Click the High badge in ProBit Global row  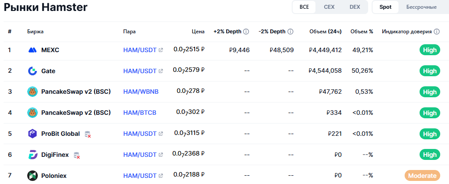pos(430,134)
